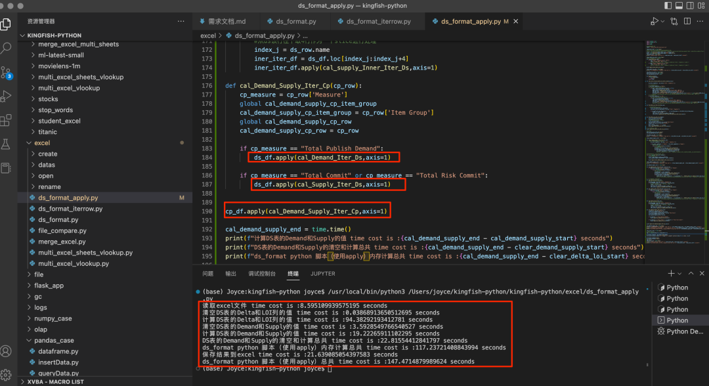Open Run and Debug view
Viewport: 709px width, 386px height.
tap(6, 96)
